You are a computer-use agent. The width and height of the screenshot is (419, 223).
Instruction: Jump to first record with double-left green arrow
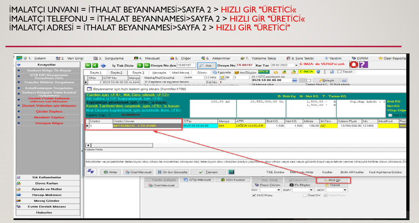tap(88, 65)
